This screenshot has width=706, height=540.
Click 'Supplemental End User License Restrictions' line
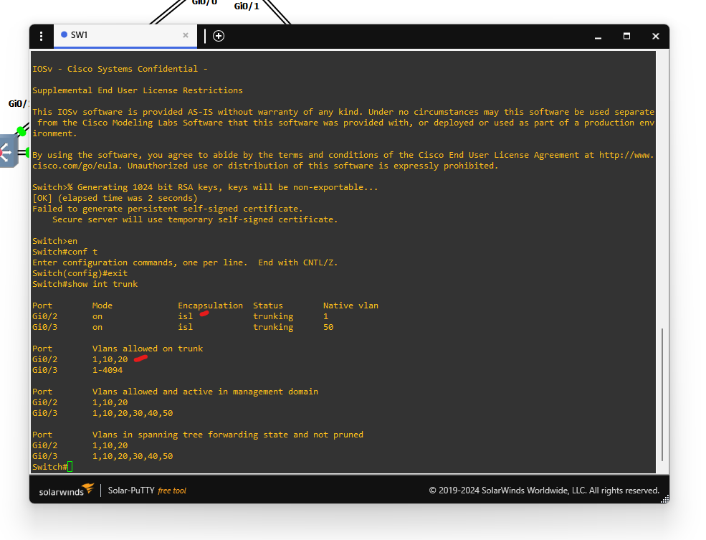click(138, 90)
